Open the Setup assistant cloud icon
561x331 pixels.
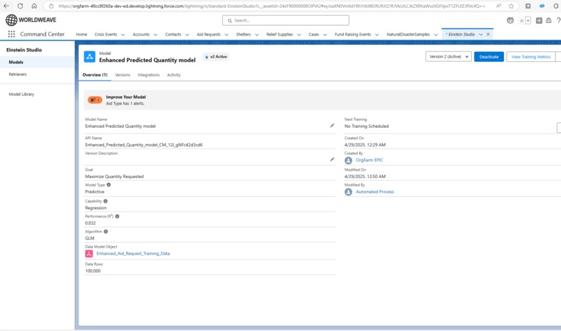coord(548,20)
